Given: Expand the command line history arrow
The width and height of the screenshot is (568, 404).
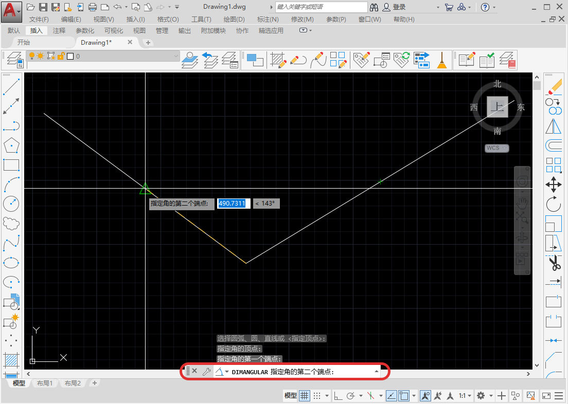Looking at the screenshot, I should [376, 372].
